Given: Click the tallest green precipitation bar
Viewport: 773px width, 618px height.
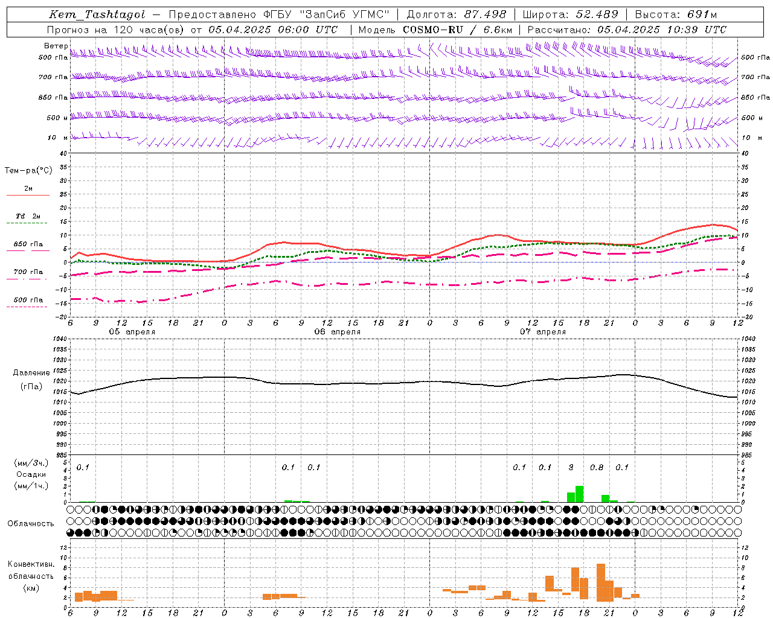Looking at the screenshot, I should [580, 494].
